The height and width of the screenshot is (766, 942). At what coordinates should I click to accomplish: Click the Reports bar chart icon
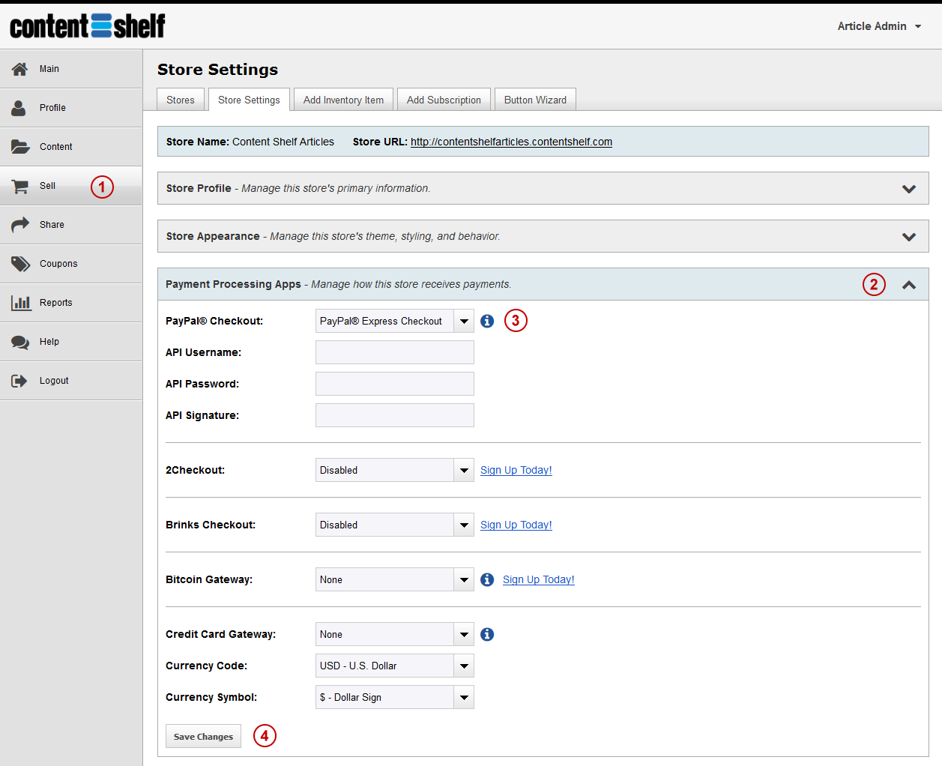coord(21,303)
